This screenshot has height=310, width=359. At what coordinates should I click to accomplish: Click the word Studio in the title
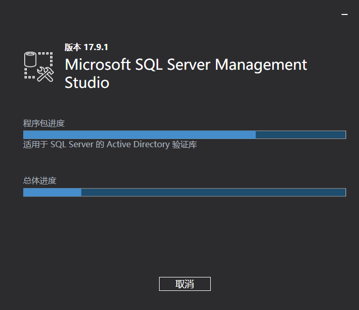tap(87, 83)
